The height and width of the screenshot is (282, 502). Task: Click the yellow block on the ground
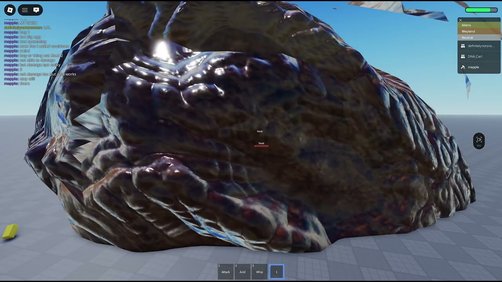click(x=10, y=231)
